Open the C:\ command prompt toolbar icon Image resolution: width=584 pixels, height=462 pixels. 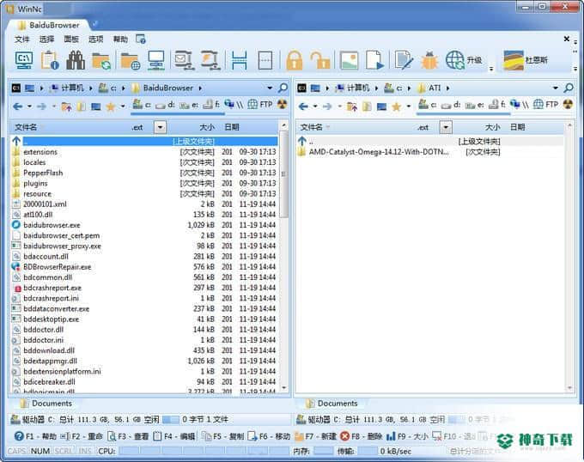pyautogui.click(x=24, y=60)
